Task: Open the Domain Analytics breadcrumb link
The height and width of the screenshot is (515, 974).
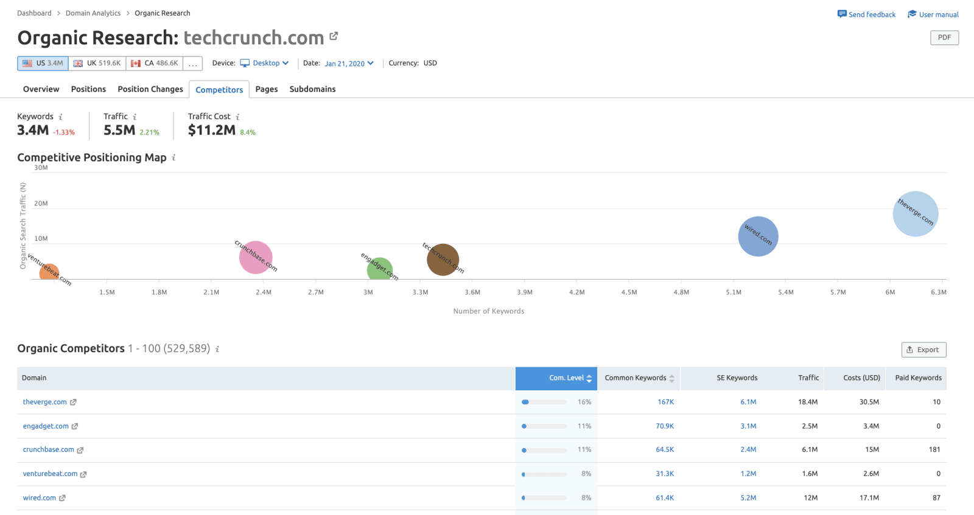Action: tap(93, 13)
